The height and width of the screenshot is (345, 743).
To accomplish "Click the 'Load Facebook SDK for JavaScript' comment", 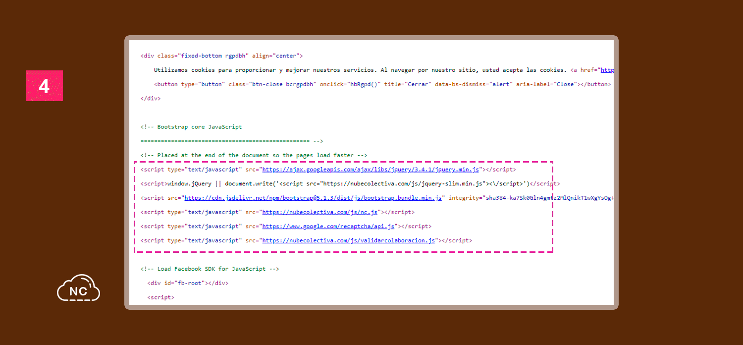I will coord(210,269).
